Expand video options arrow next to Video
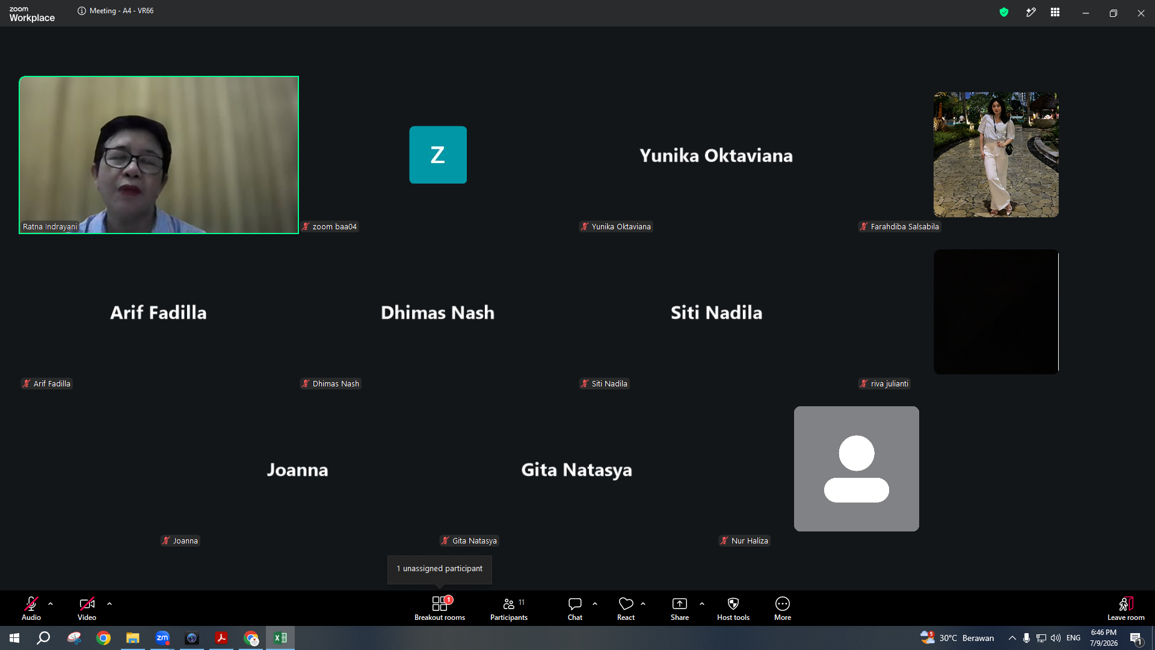This screenshot has height=650, width=1155. tap(109, 604)
